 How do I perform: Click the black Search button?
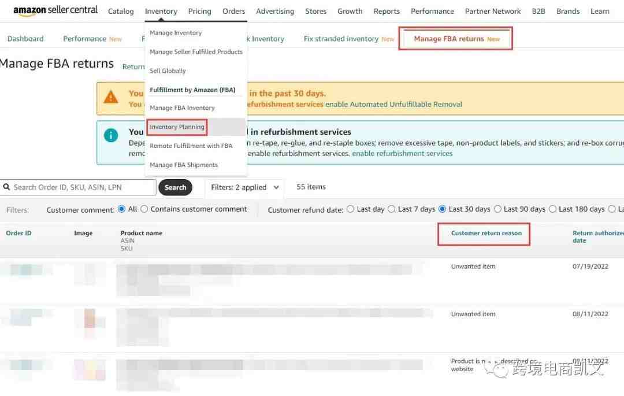point(175,187)
